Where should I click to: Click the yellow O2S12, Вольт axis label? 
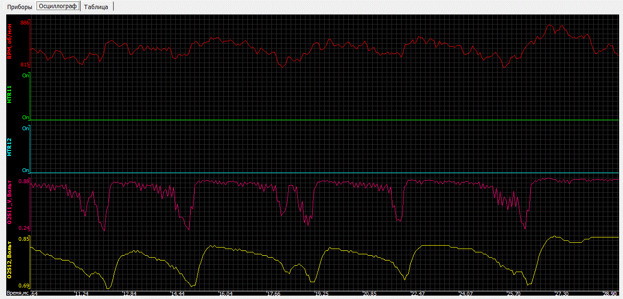[x=9, y=262]
